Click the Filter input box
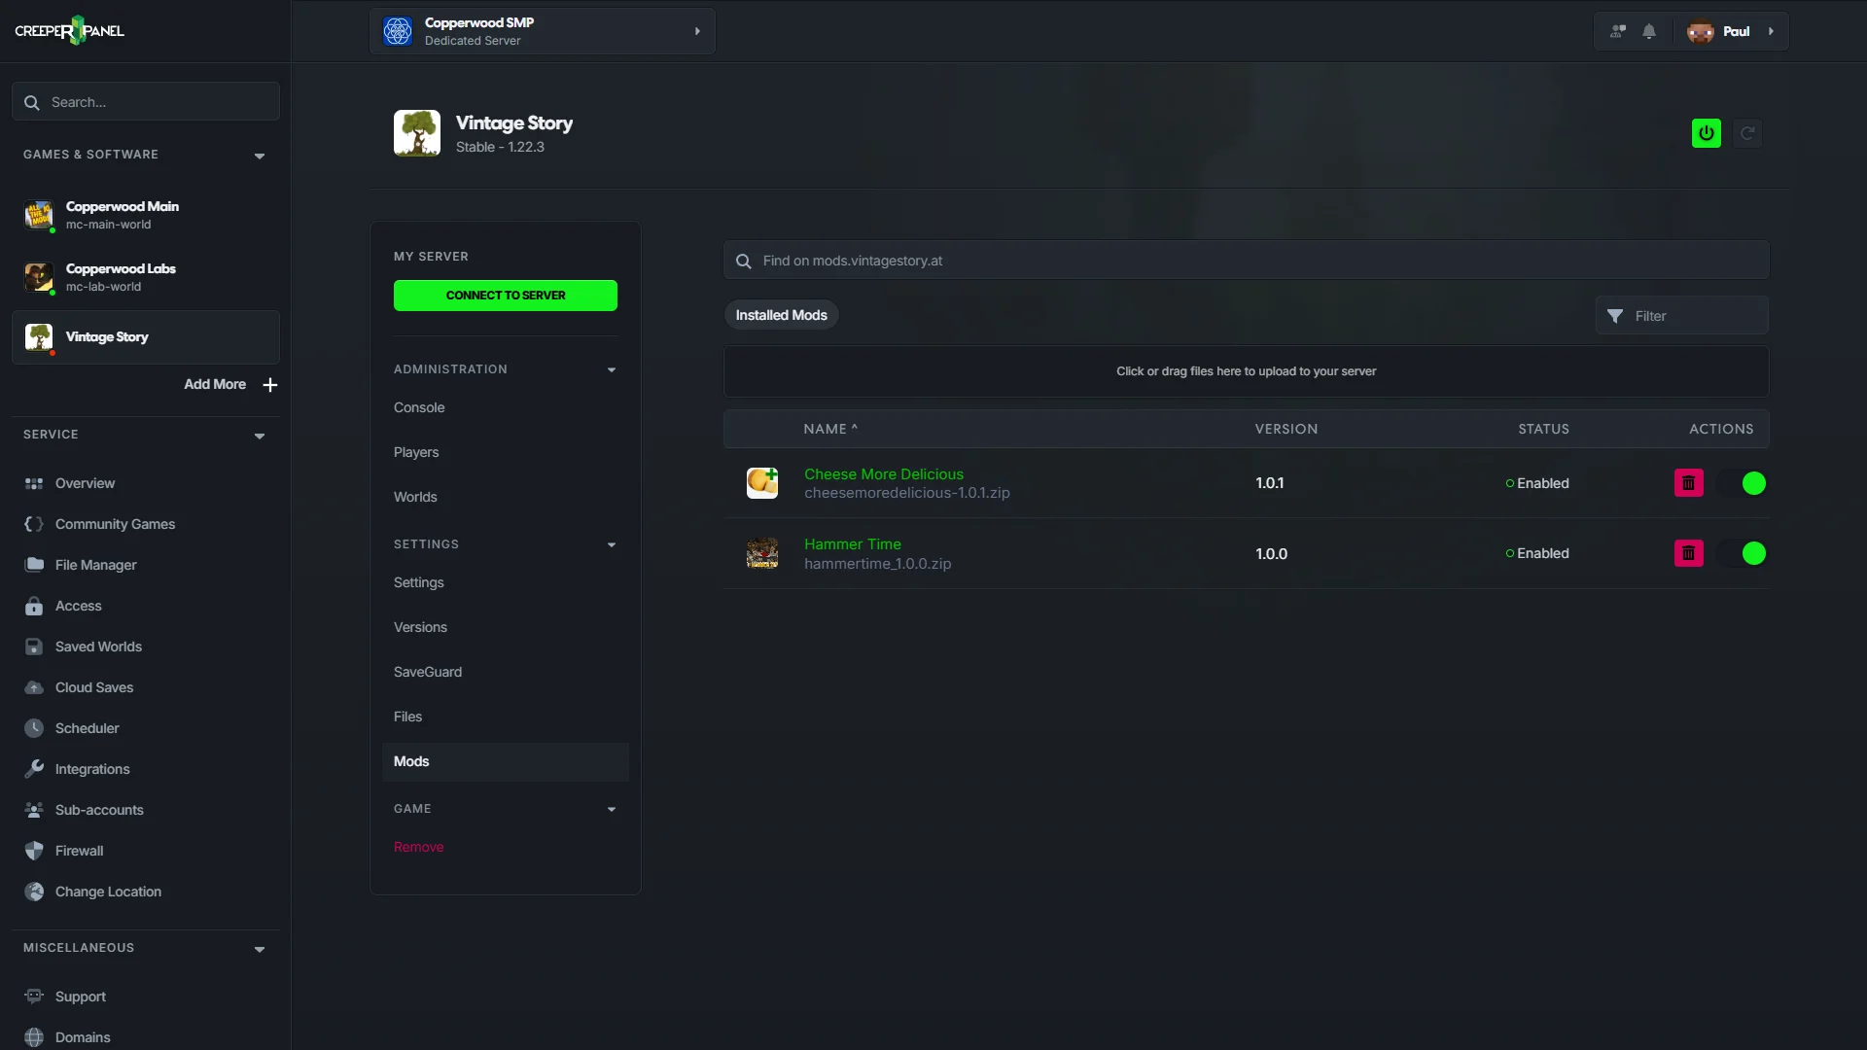The width and height of the screenshot is (1867, 1050). tap(1682, 316)
